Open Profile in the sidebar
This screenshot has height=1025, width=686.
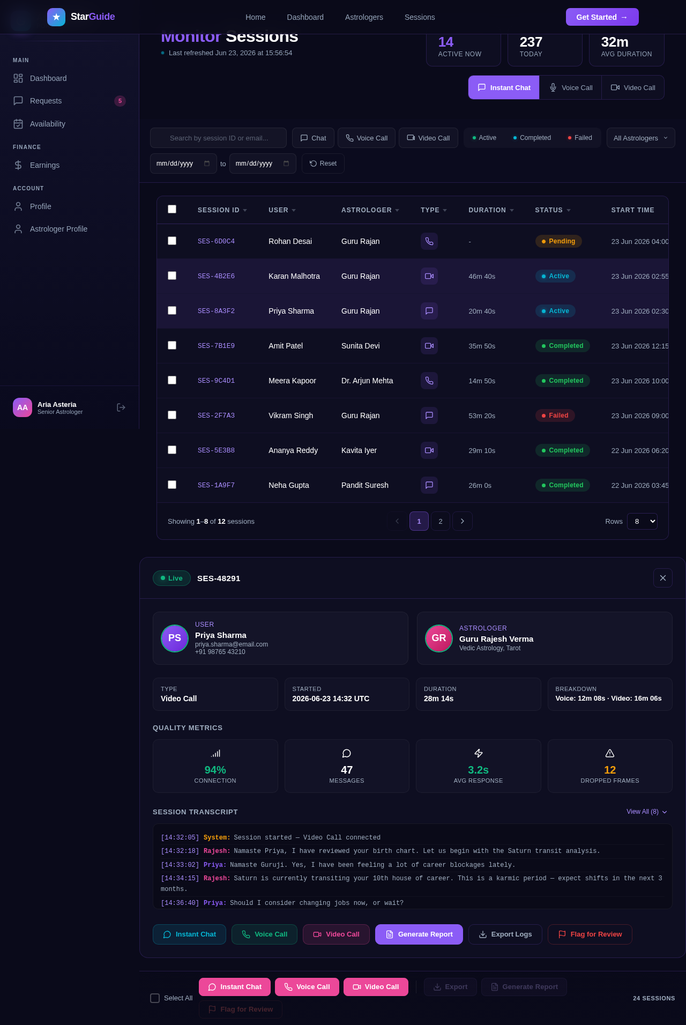click(x=69, y=206)
